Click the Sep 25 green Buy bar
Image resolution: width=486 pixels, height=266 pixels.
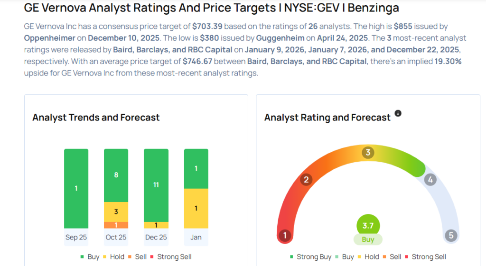[x=76, y=188]
